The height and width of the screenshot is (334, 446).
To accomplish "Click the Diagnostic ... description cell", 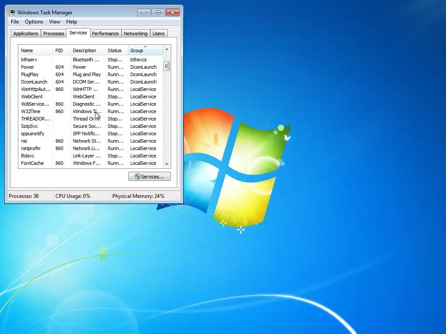I will click(87, 104).
